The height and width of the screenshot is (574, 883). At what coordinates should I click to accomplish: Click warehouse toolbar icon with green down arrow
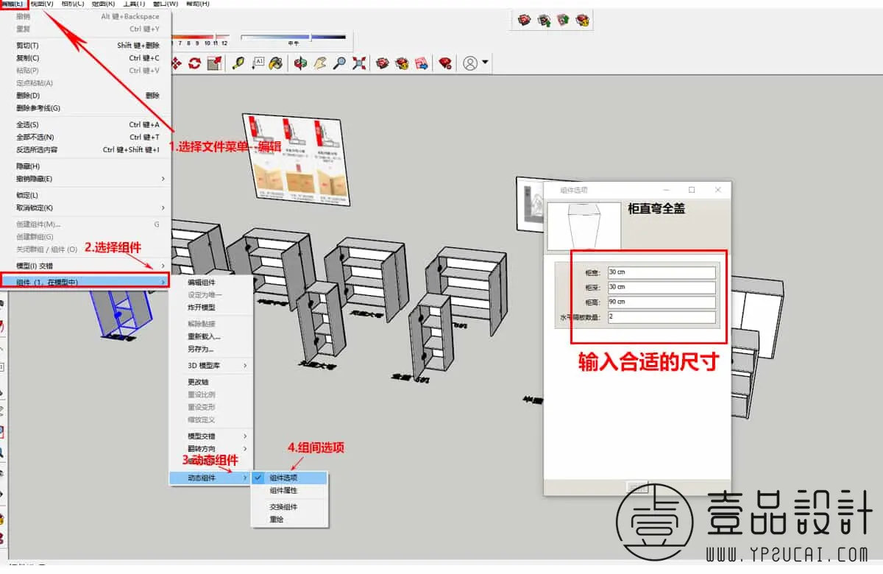545,20
